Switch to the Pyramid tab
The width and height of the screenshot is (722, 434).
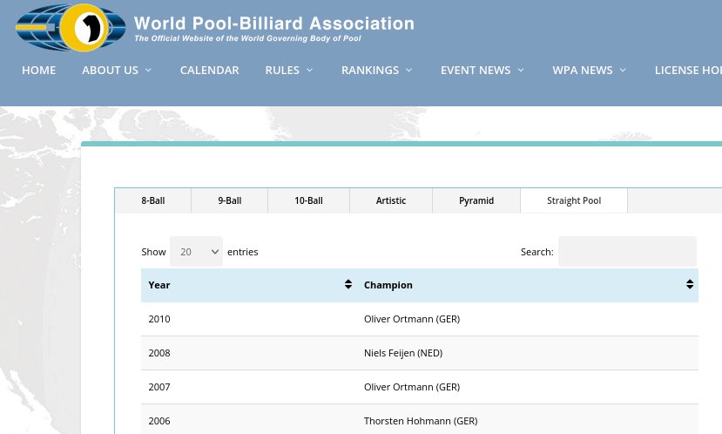(476, 200)
